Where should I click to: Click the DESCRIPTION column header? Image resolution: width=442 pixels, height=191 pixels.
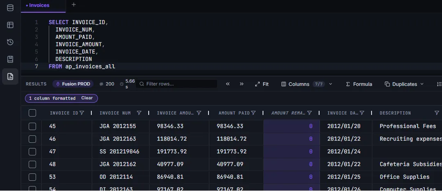[395, 113]
